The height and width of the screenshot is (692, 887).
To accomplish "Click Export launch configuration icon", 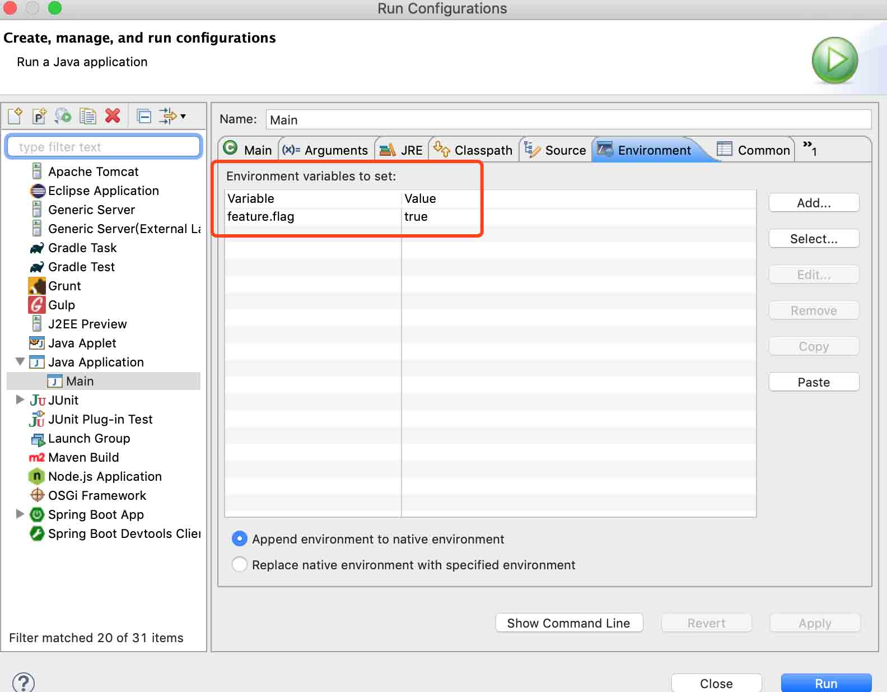I will 63,116.
